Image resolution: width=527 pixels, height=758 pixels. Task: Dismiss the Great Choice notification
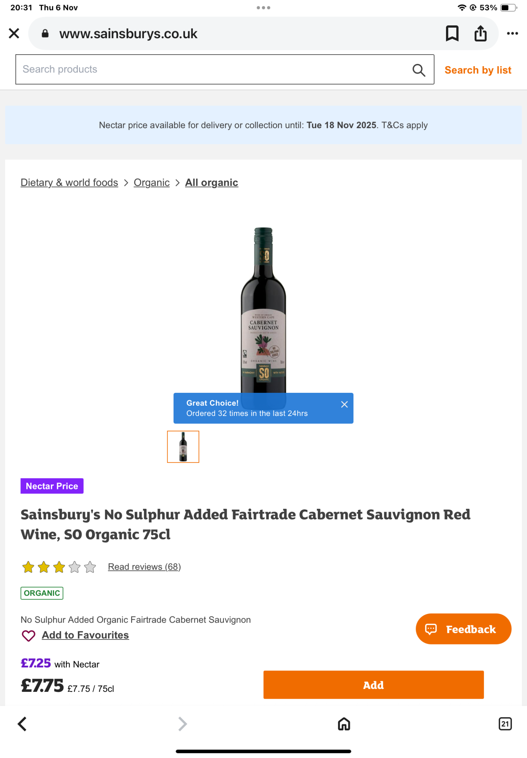344,404
